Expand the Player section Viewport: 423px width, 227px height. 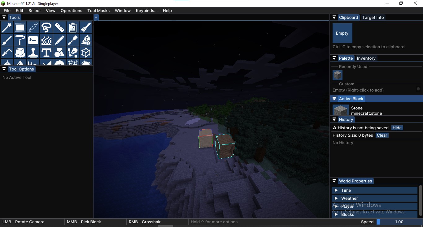pyautogui.click(x=374, y=206)
